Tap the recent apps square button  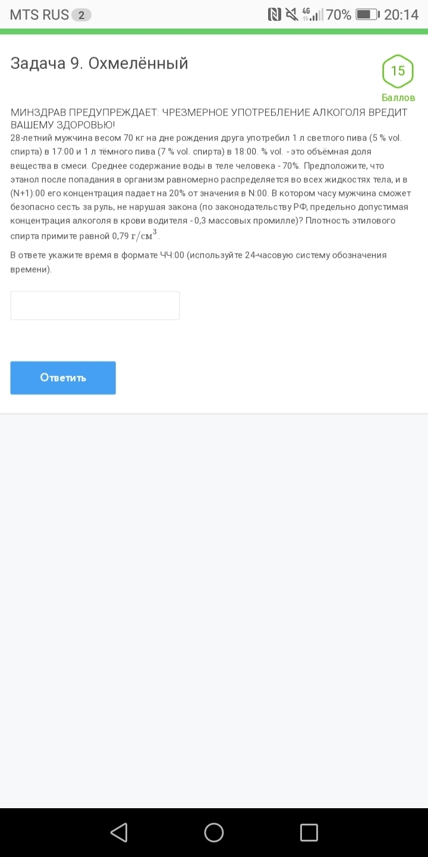[309, 832]
